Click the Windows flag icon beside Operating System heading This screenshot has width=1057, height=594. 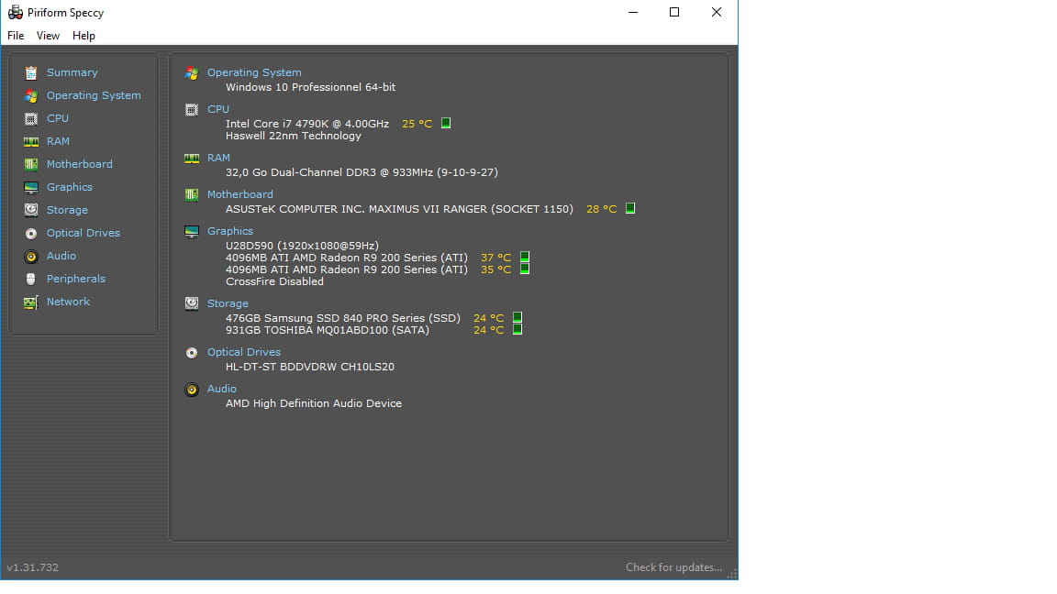[192, 72]
